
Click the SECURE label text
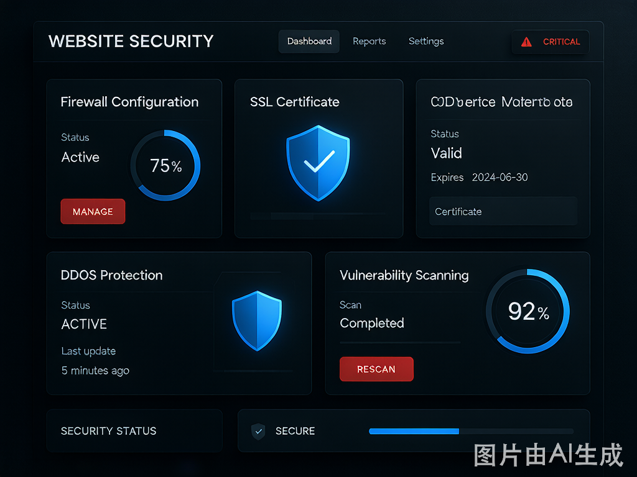pyautogui.click(x=295, y=431)
